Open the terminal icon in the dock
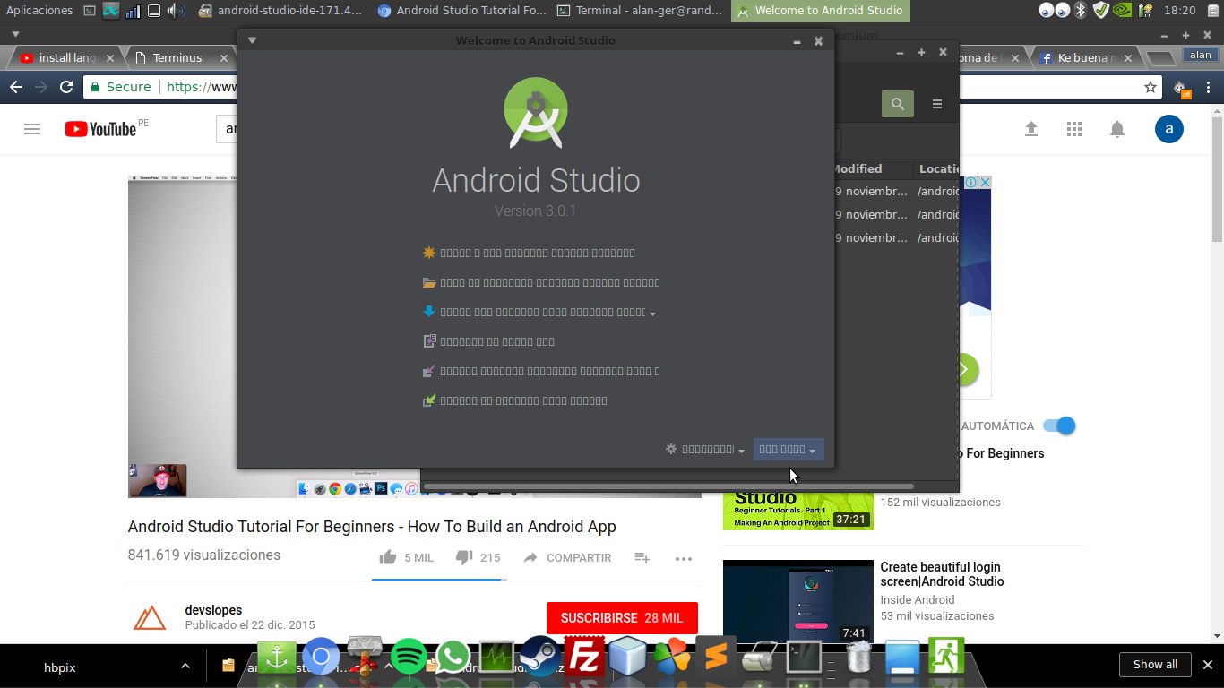This screenshot has height=688, width=1224. (x=804, y=658)
